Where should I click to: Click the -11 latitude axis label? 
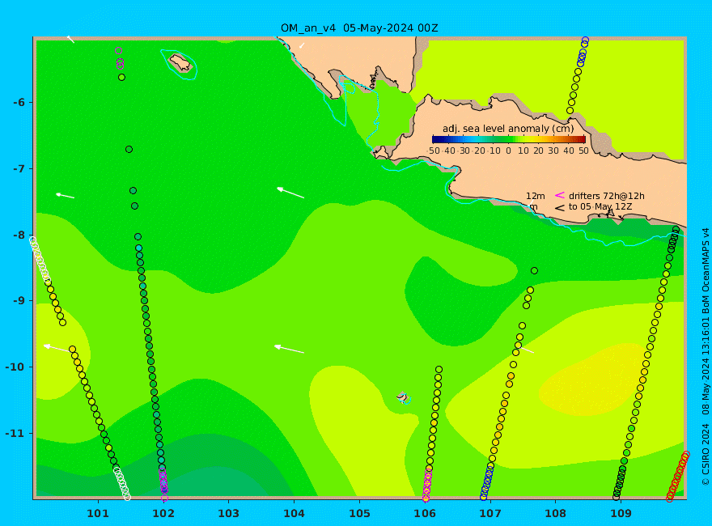pos(15,433)
